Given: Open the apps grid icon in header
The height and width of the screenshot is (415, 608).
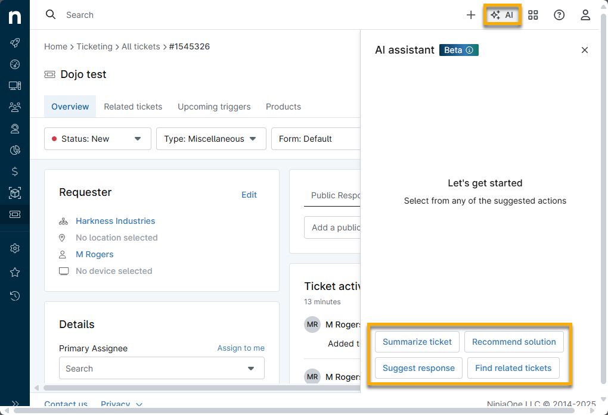Looking at the screenshot, I should pyautogui.click(x=533, y=15).
